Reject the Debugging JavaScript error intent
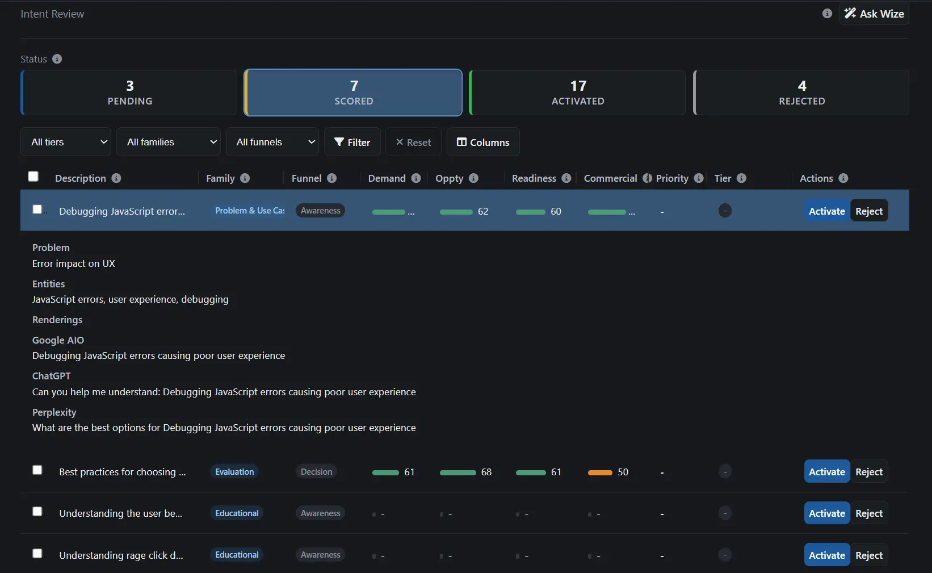 tap(869, 211)
